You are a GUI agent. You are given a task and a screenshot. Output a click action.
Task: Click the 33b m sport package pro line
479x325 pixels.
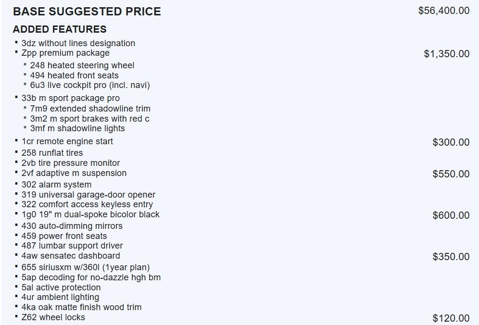click(70, 98)
